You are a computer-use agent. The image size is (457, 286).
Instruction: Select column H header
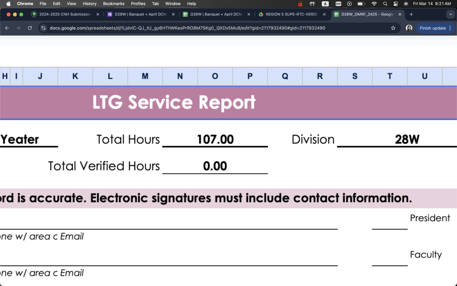pyautogui.click(x=5, y=76)
